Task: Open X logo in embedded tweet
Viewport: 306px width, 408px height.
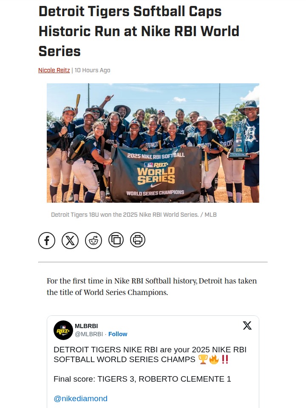Action: [247, 326]
